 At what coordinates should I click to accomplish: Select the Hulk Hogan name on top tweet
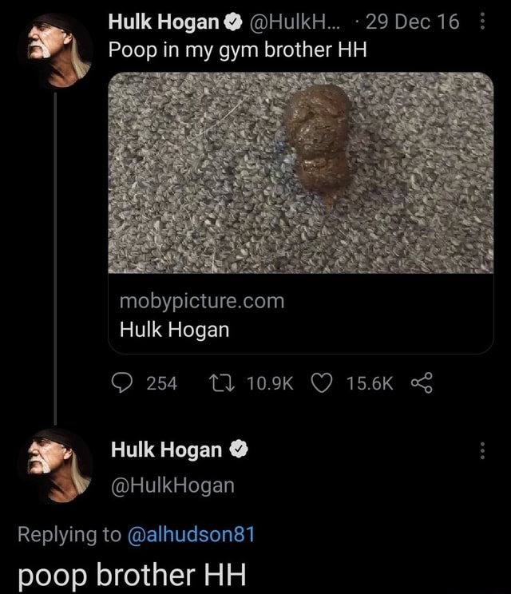[x=164, y=22]
